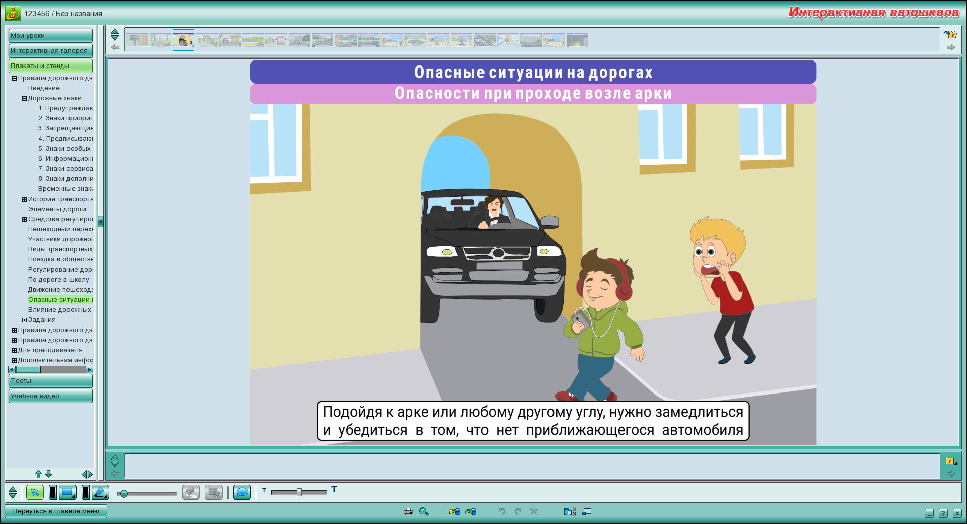Expand the Задания tree node
Viewport: 967px width, 524px height.
[24, 320]
